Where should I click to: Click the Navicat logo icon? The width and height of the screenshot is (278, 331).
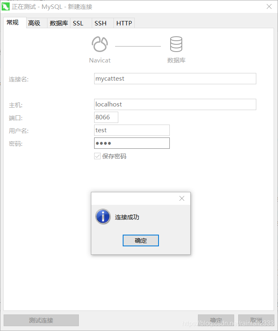point(100,44)
